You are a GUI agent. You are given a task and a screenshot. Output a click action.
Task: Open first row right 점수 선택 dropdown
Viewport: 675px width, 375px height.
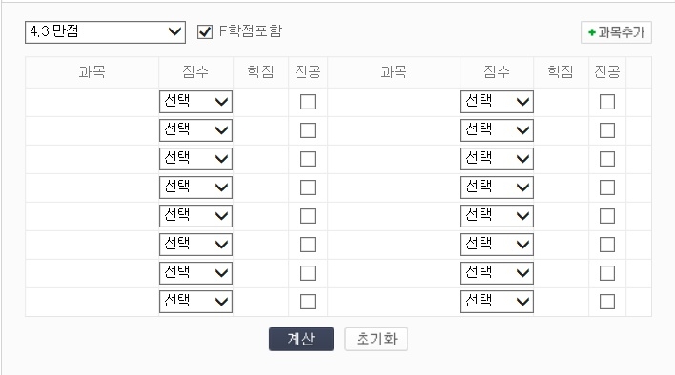(x=497, y=102)
